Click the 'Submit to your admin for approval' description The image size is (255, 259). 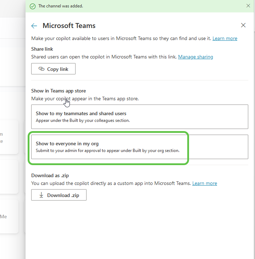tap(107, 150)
